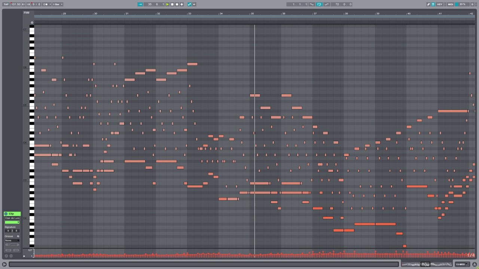Click the Clair de Lune clip name field
Screen dimensions: 479x269
click(12, 218)
